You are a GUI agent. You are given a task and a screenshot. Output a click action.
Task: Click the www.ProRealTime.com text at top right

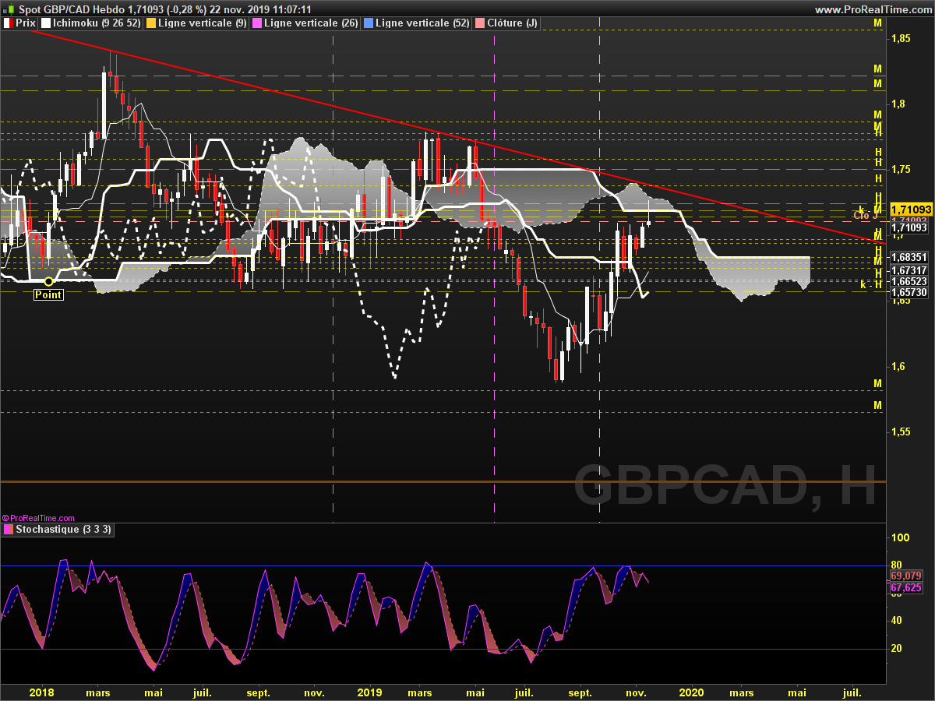(x=873, y=9)
